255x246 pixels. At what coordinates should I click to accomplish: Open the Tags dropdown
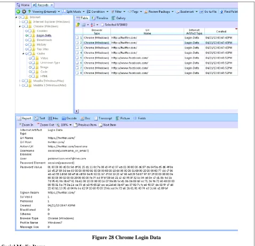tap(141, 12)
